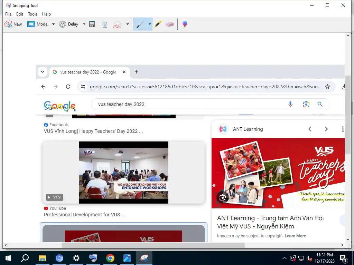Screen dimensions: 354x265
Task: Open Google Chrome from taskbar
Action: tap(110, 258)
